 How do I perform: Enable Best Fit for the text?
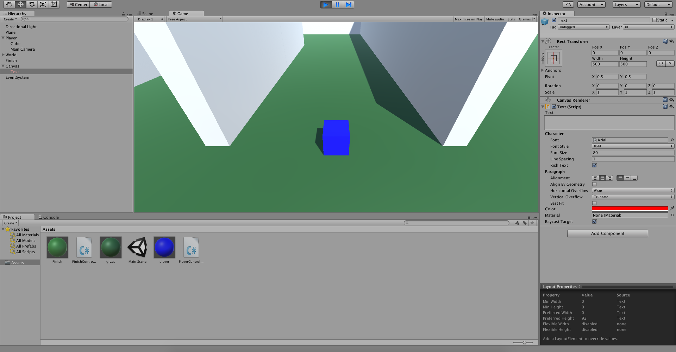point(594,203)
